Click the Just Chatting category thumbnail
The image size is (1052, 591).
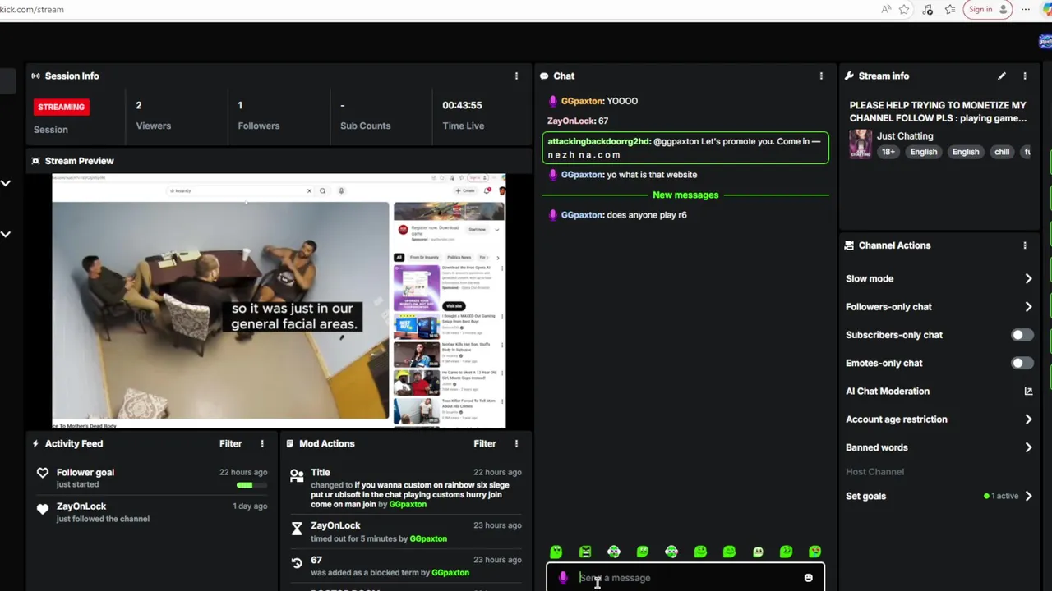[861, 144]
